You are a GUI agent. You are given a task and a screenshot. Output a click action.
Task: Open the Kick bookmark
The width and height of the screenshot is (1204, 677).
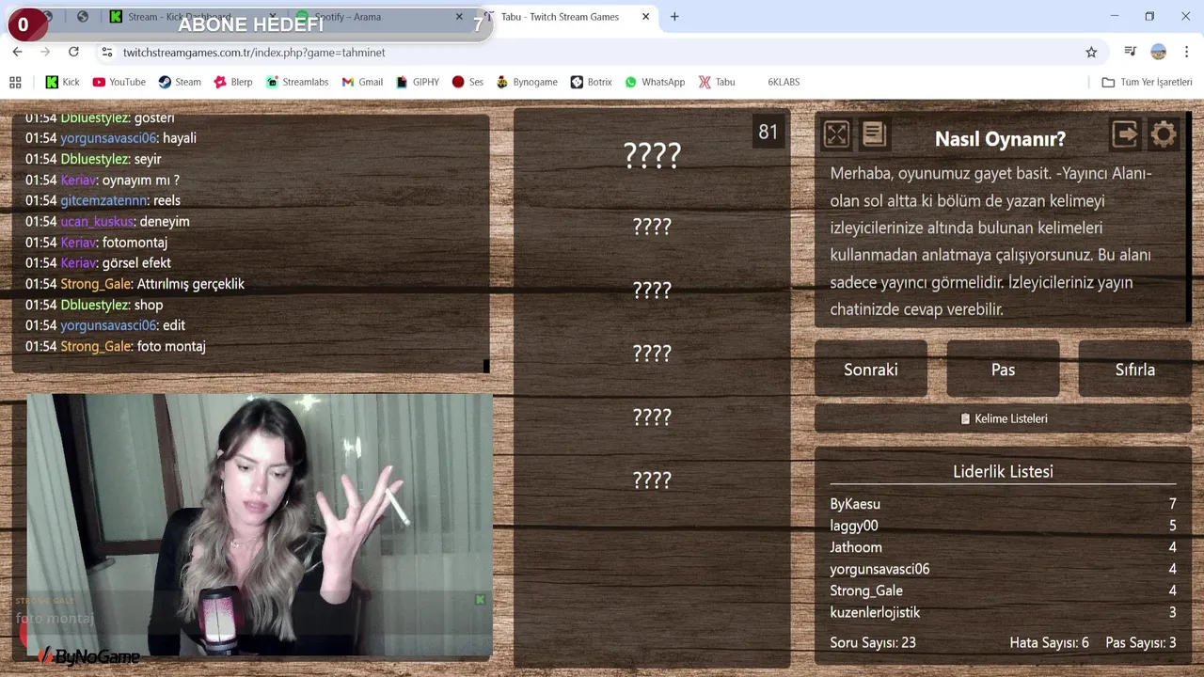[63, 82]
